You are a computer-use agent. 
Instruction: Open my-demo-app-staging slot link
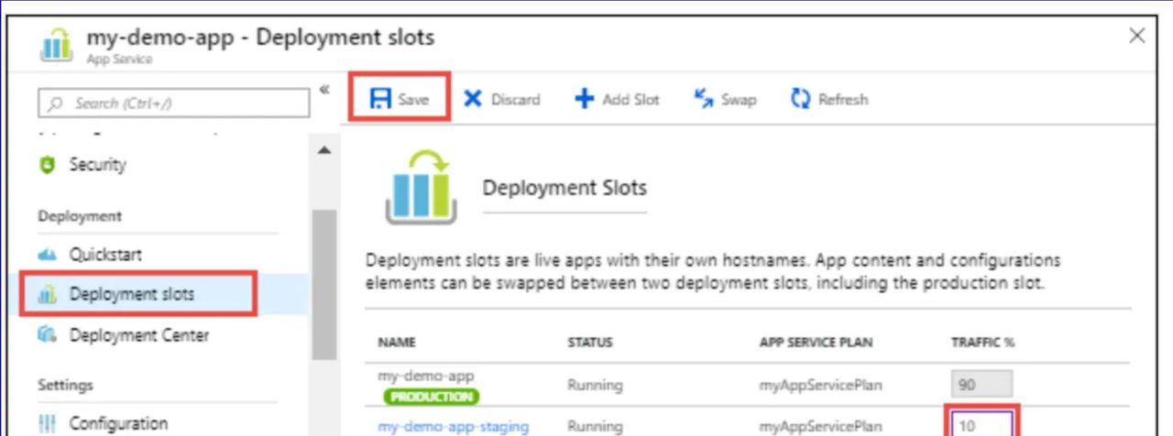tap(453, 426)
